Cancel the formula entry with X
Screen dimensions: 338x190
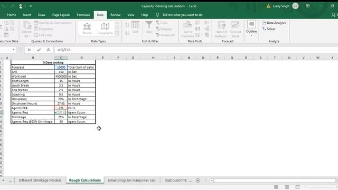click(x=29, y=50)
